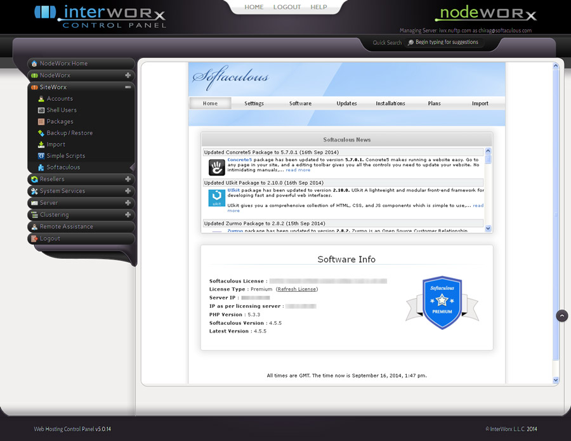Click the orange SiteWorx menu icon

(34, 88)
